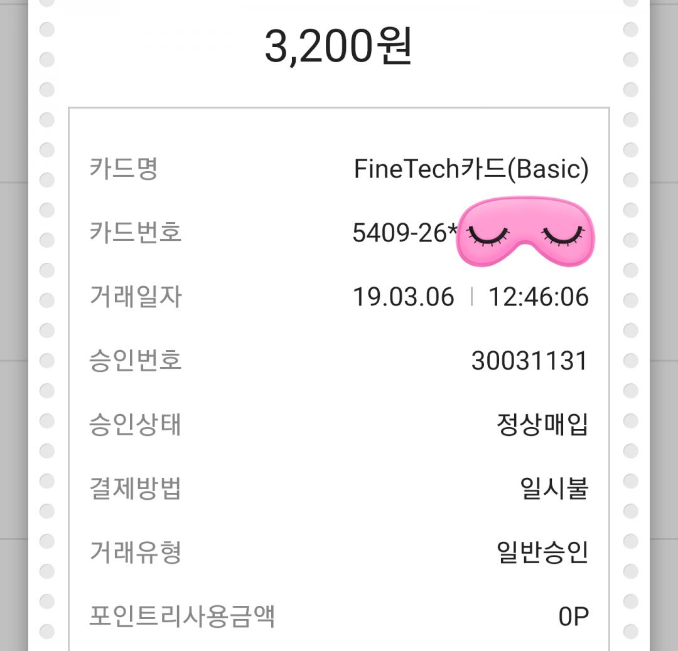Image resolution: width=678 pixels, height=651 pixels.
Task: Click the 일반승인 transaction type value
Action: coord(542,553)
